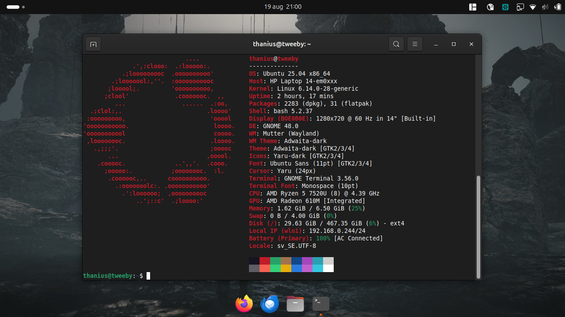This screenshot has width=565, height=317.
Task: Click the Uptime: 2 hours, 17 mins line
Action: click(291, 96)
